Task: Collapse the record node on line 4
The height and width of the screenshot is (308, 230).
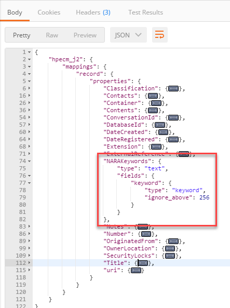Action: (29, 74)
